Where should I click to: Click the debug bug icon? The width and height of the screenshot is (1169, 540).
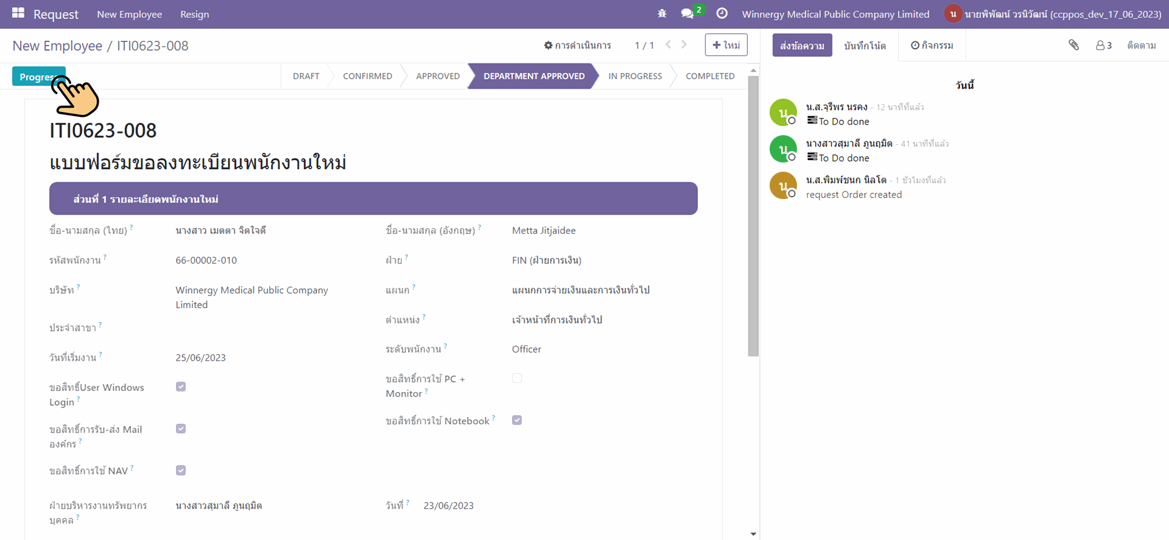coord(662,13)
